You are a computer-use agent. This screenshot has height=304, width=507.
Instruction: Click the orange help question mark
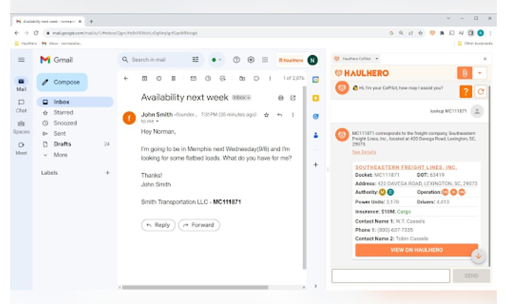(x=465, y=92)
